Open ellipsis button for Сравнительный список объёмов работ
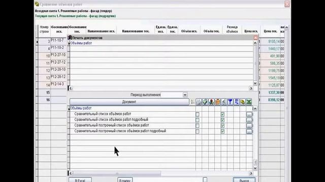The width and height of the screenshot is (325, 182). (249, 114)
